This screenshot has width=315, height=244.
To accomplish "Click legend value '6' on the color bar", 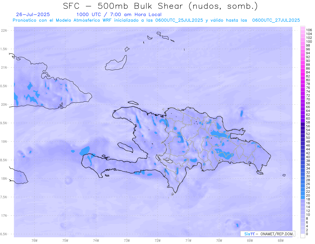I will [307, 222].
